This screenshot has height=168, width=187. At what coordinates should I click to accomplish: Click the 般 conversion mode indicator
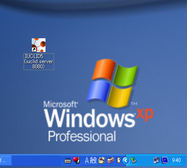coord(93,160)
